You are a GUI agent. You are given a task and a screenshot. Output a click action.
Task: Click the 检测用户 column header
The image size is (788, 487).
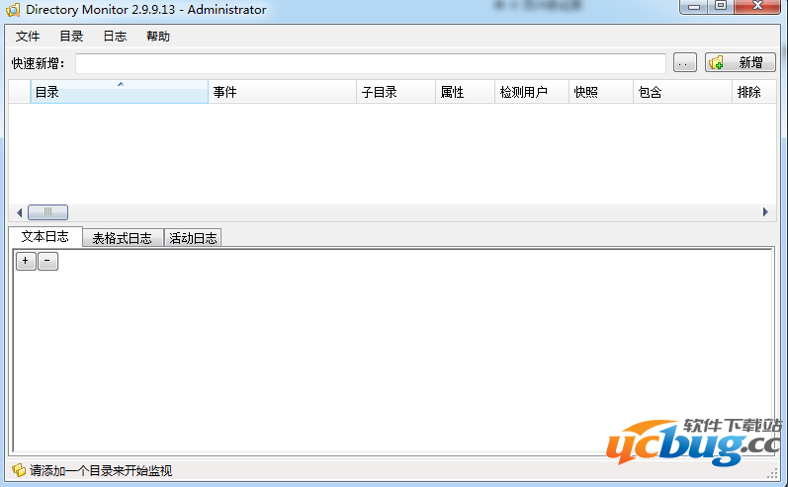click(532, 92)
